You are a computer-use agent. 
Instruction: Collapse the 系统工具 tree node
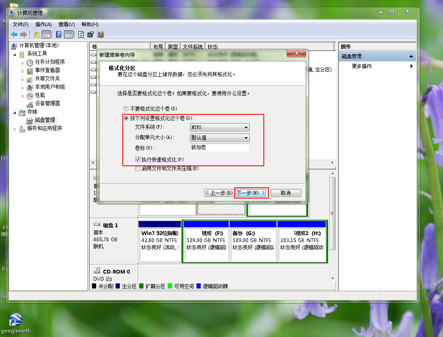(x=15, y=54)
